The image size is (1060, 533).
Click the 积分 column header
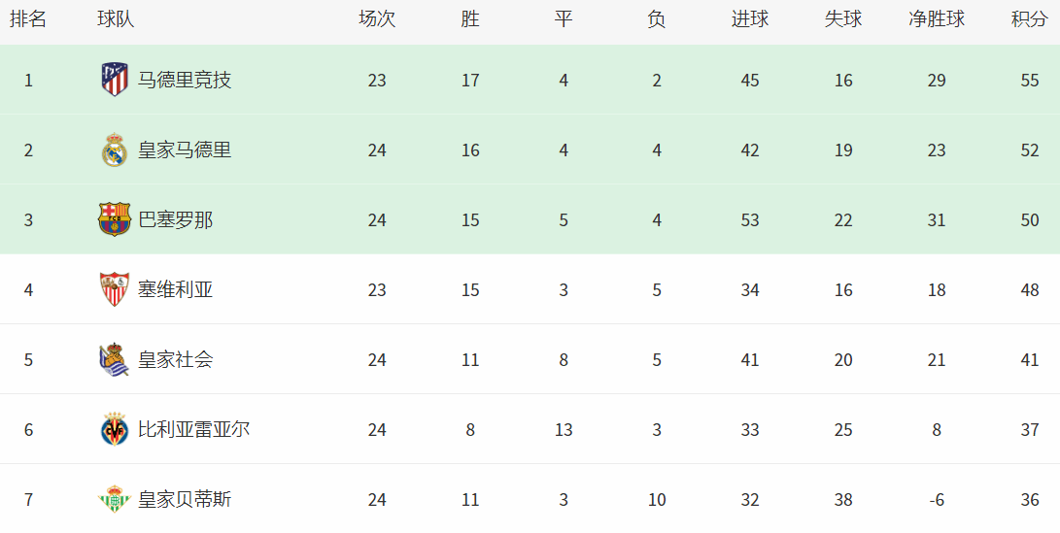pyautogui.click(x=1030, y=18)
